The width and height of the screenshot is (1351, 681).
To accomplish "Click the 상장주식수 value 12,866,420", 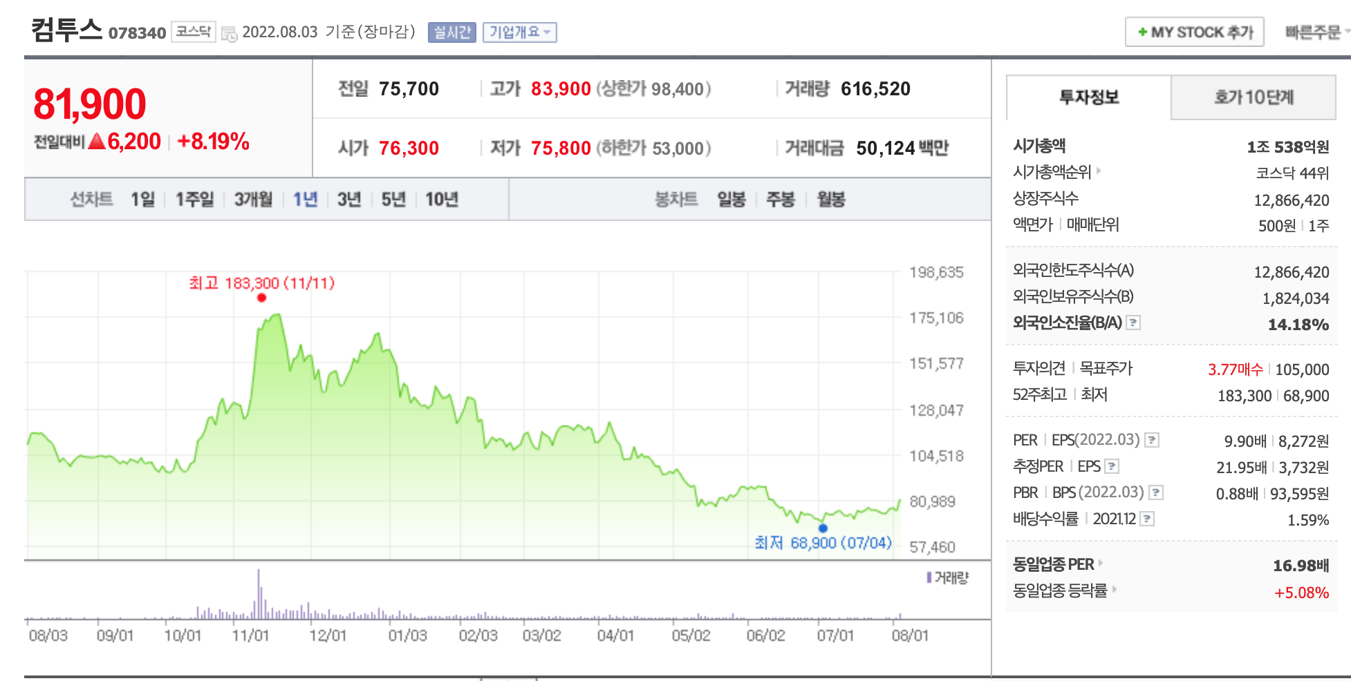I will tap(1292, 200).
